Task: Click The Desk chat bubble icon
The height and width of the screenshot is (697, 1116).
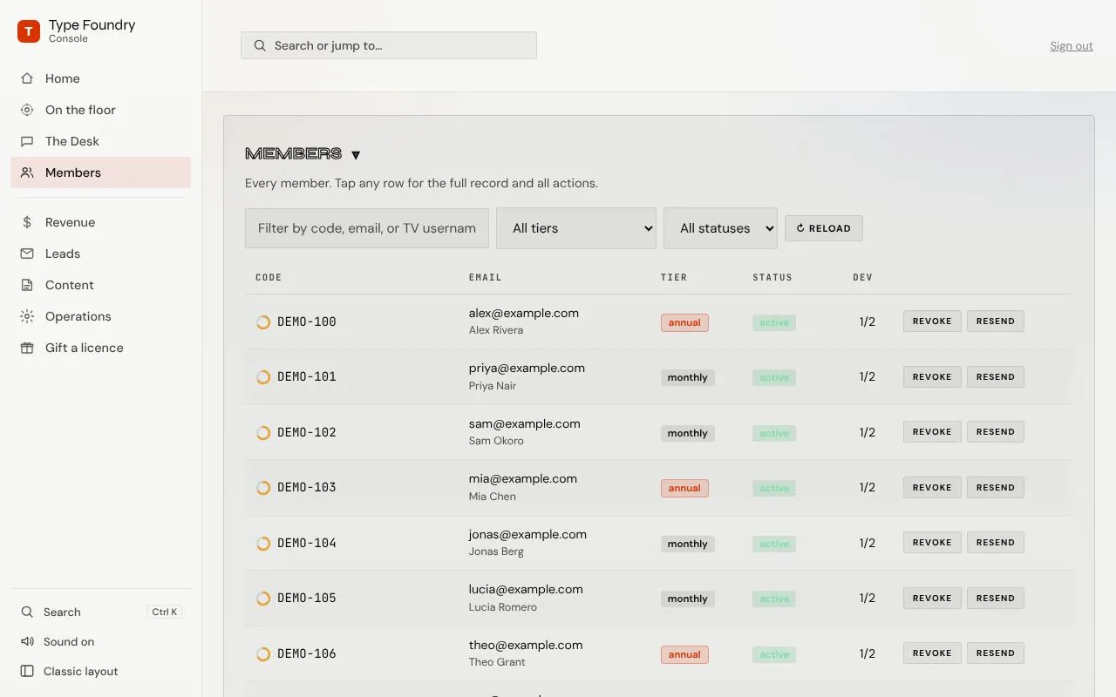Action: 28,141
